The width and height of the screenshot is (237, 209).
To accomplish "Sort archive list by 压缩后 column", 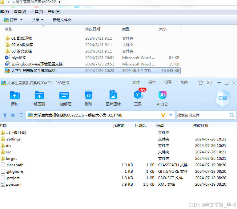I will 140,125.
